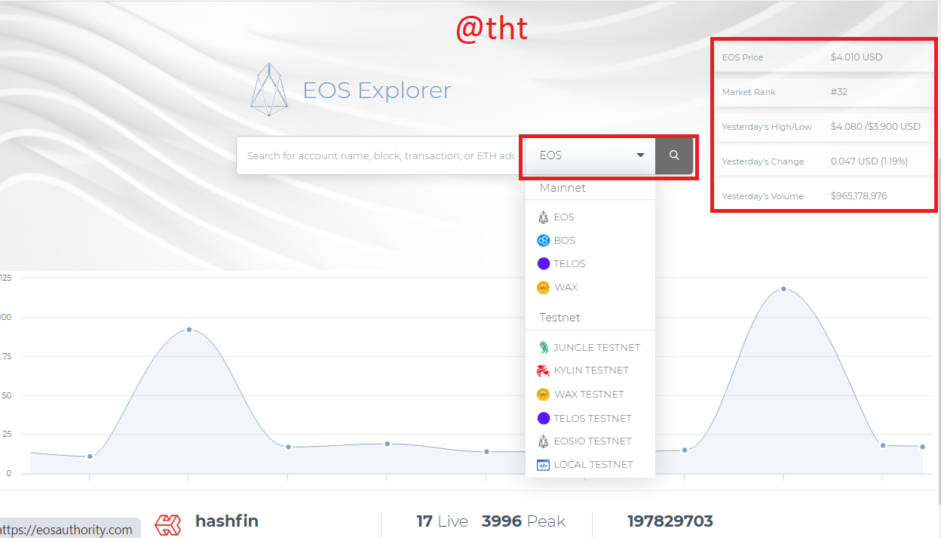Click the EOS mainnet icon in dropdown

tap(543, 217)
